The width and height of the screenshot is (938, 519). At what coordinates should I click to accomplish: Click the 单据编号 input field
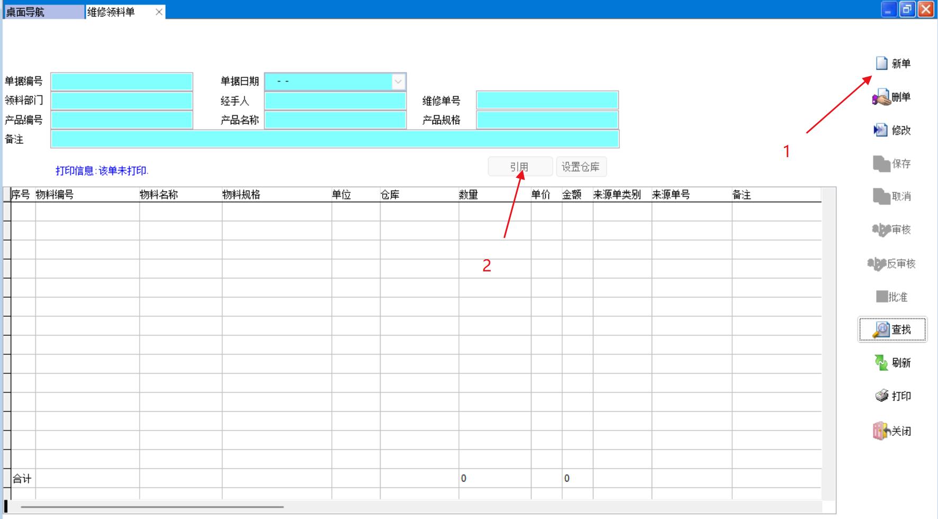122,81
